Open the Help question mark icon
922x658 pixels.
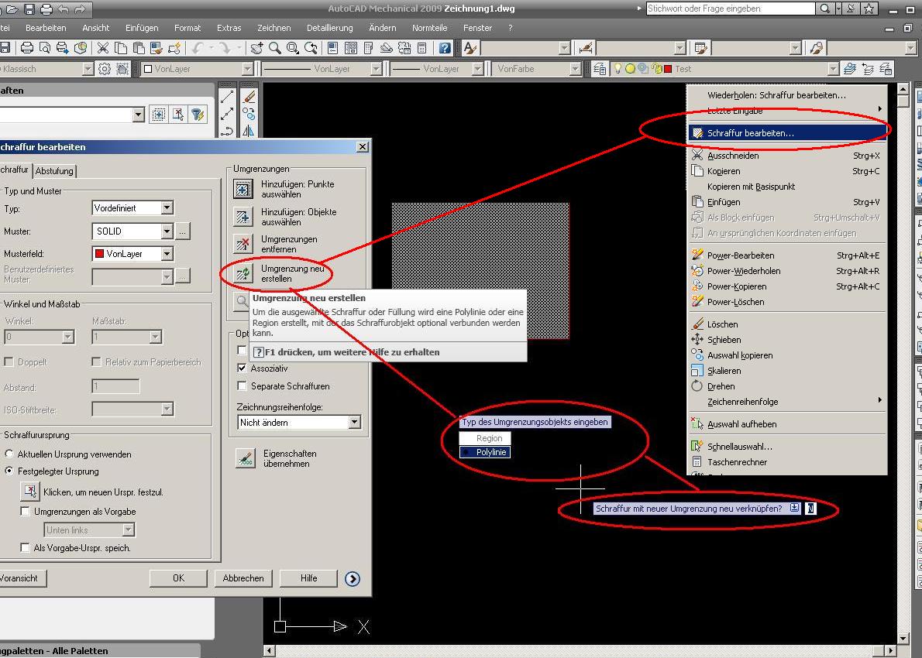pos(446,48)
